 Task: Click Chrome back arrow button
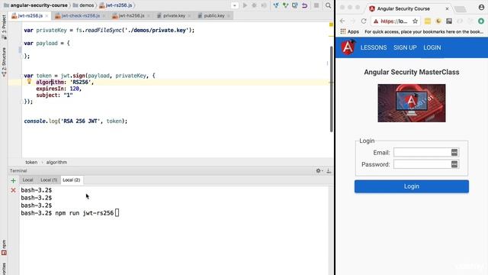[x=342, y=21]
